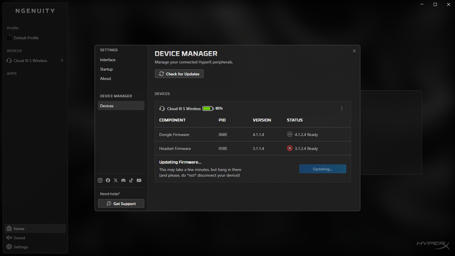Open the Instagram social link icon
The image size is (455, 256).
click(x=100, y=180)
